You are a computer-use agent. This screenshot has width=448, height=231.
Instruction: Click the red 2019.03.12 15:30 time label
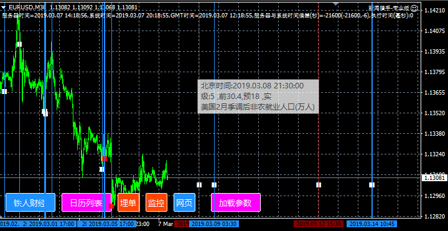pyautogui.click(x=319, y=224)
